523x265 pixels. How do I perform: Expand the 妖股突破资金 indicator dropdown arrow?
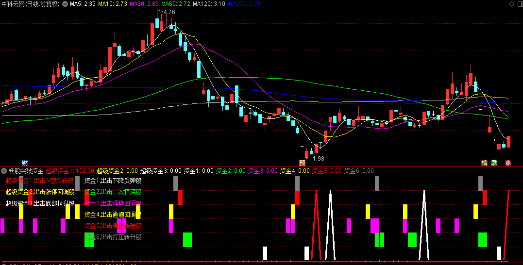pyautogui.click(x=4, y=171)
